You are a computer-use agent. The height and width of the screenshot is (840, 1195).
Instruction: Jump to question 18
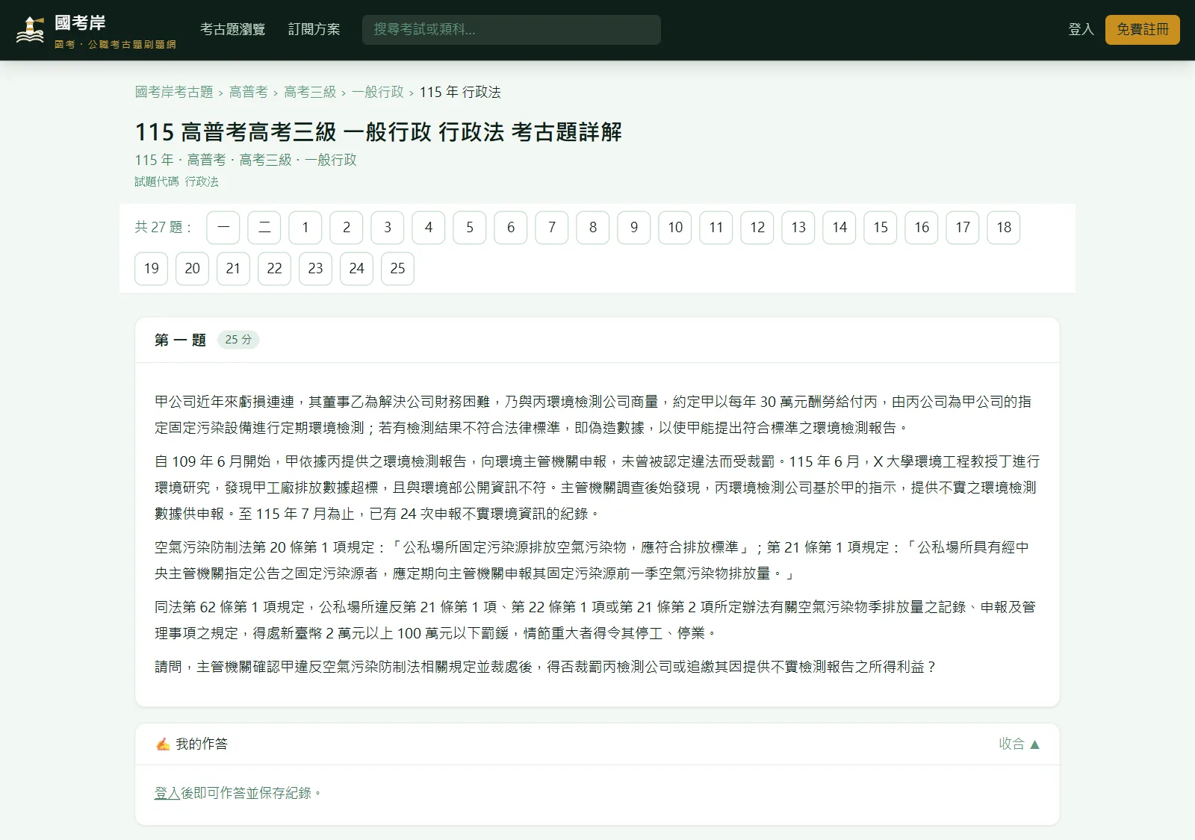click(1004, 228)
